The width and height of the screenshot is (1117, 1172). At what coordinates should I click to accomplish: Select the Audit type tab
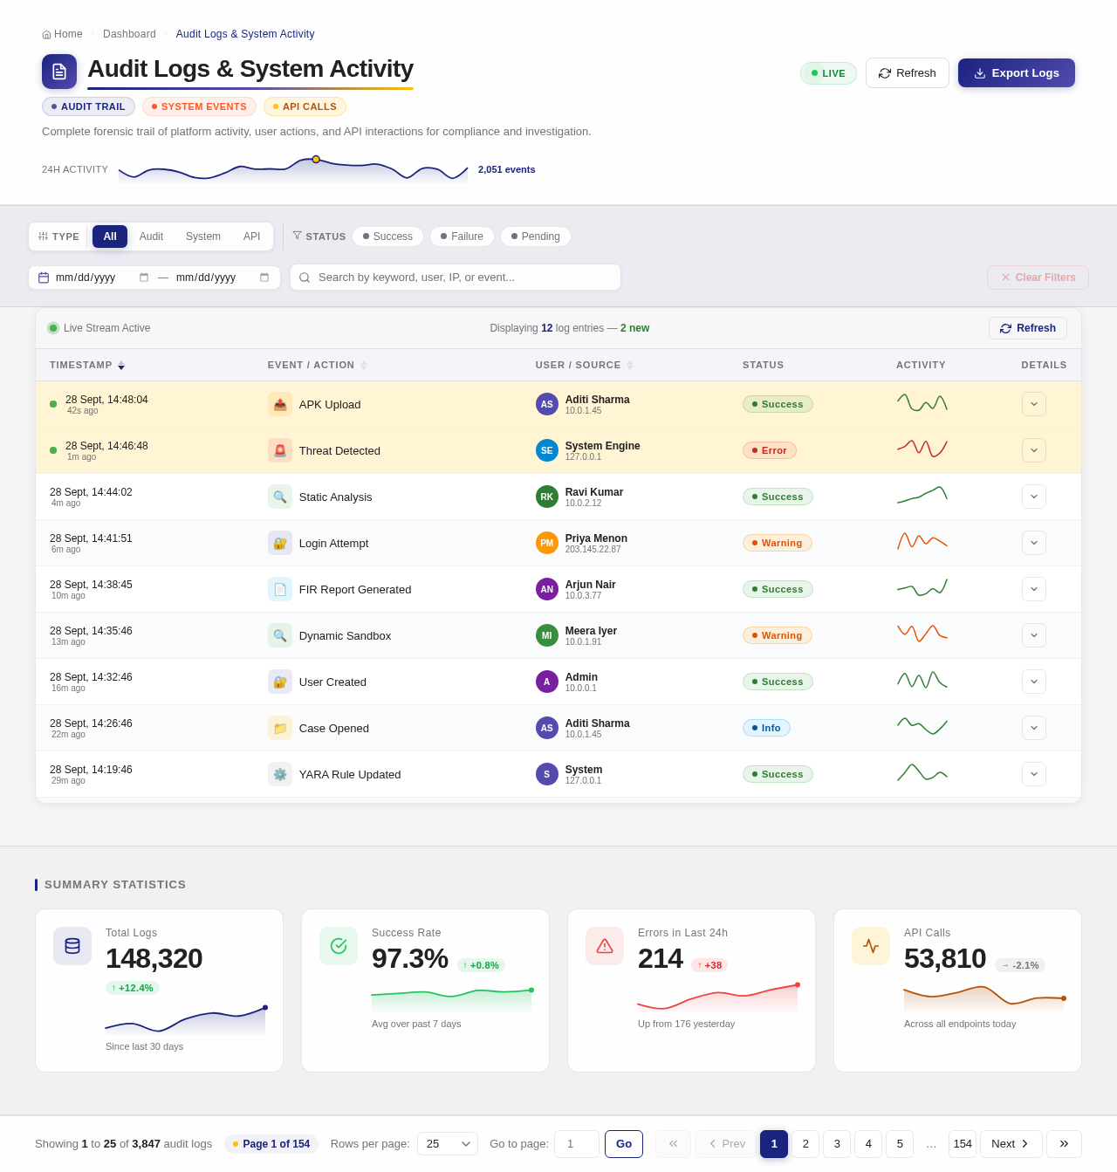coord(151,236)
